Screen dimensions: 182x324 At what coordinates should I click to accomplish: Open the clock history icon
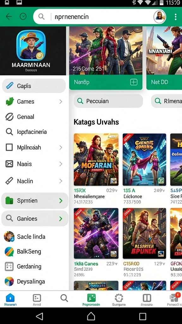[x=23, y=16]
